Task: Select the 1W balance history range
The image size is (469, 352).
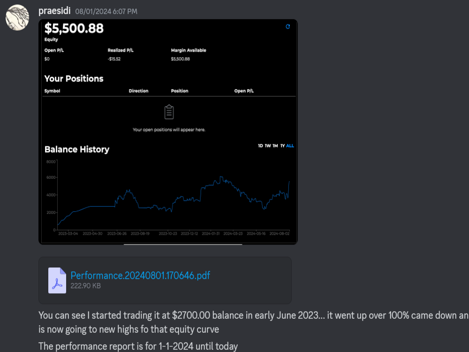Action: point(268,146)
